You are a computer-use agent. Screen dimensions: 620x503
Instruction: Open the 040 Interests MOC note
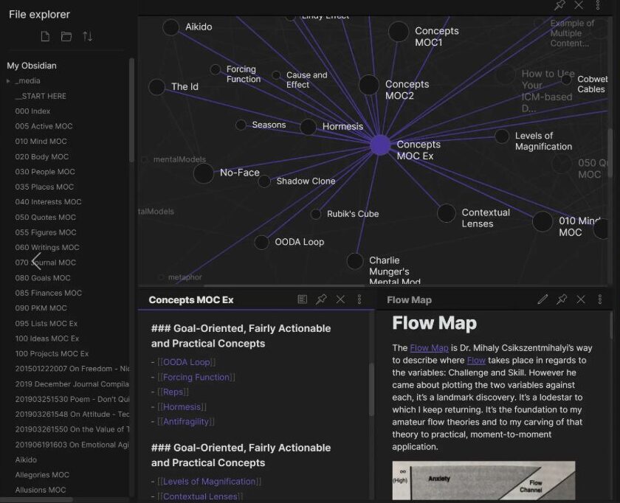point(48,201)
